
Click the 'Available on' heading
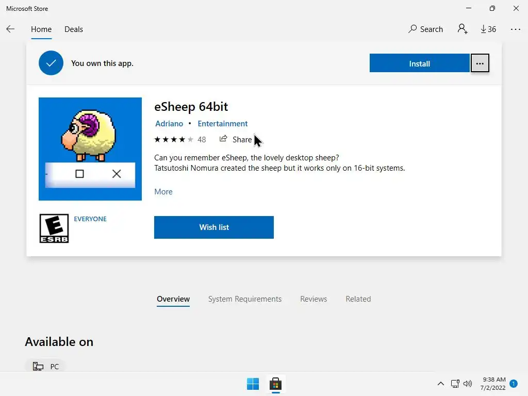coord(59,342)
